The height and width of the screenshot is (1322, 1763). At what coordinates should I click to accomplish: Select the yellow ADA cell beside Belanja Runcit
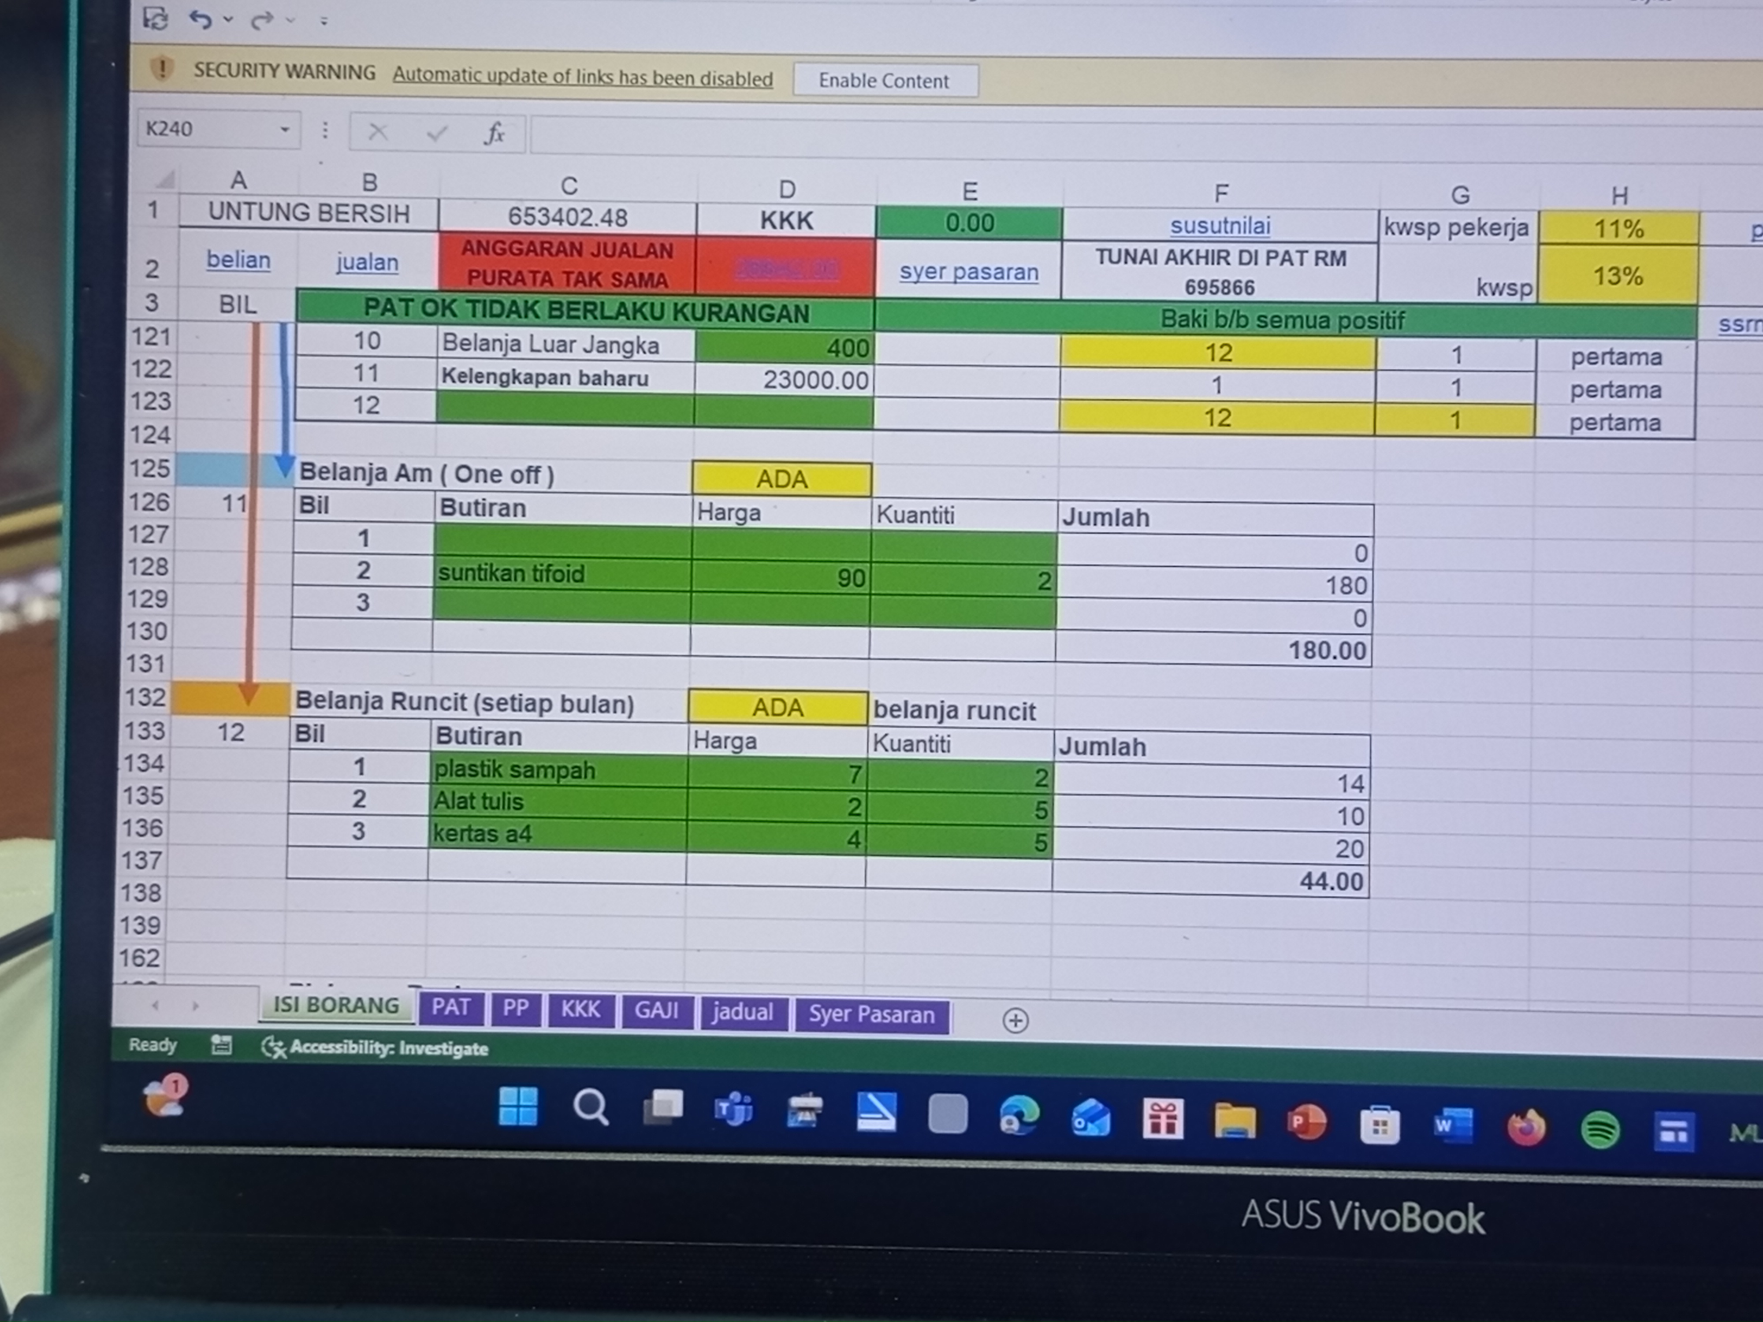coord(778,708)
